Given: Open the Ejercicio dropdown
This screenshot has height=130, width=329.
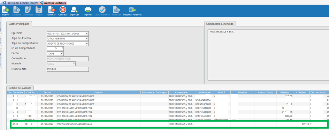Looking at the screenshot, I should (x=87, y=33).
